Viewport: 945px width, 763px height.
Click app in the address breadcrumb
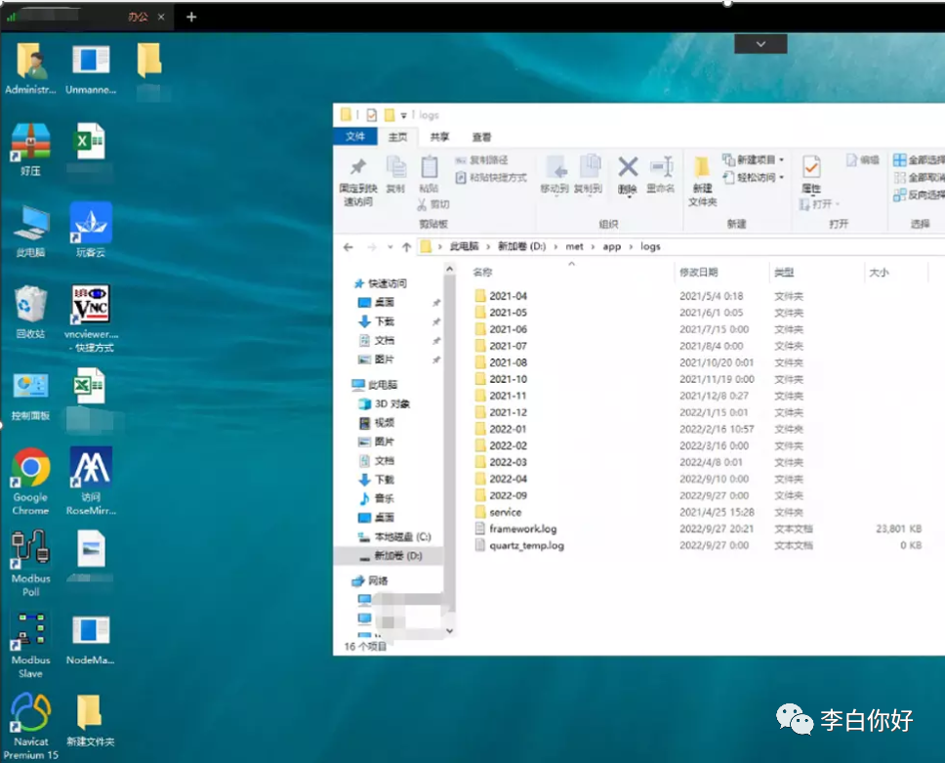pyautogui.click(x=612, y=246)
